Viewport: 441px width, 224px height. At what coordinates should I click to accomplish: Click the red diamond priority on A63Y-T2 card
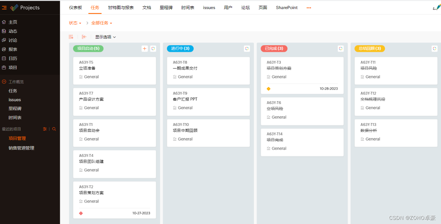tap(81, 213)
